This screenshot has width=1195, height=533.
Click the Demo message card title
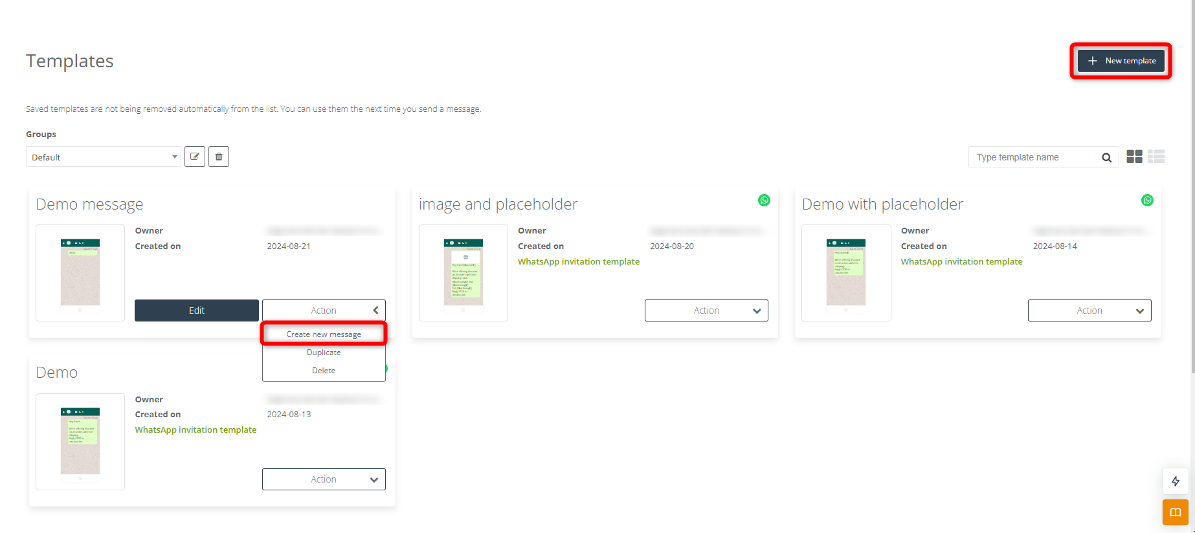89,204
